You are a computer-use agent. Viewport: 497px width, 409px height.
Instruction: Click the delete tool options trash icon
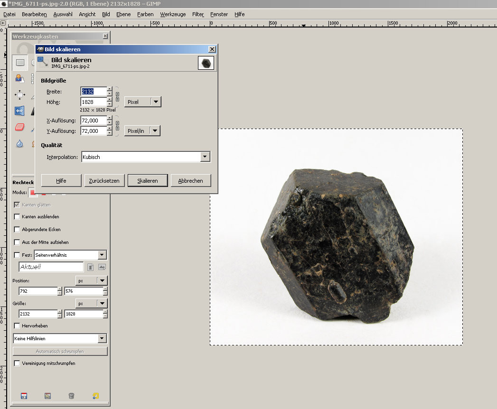coord(71,396)
